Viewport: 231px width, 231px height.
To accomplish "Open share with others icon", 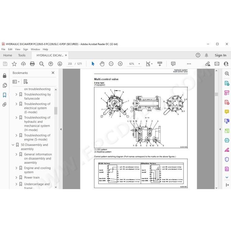I will [x=226, y=64].
